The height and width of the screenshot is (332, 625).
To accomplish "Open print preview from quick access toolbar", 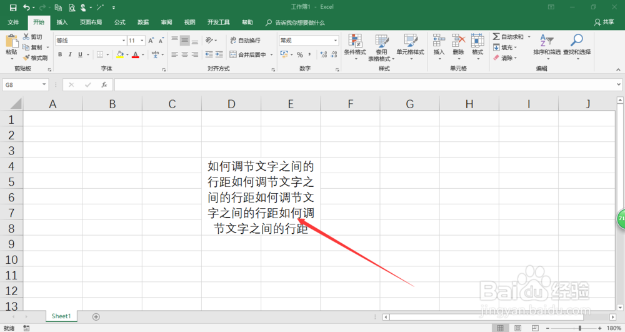I will [72, 8].
